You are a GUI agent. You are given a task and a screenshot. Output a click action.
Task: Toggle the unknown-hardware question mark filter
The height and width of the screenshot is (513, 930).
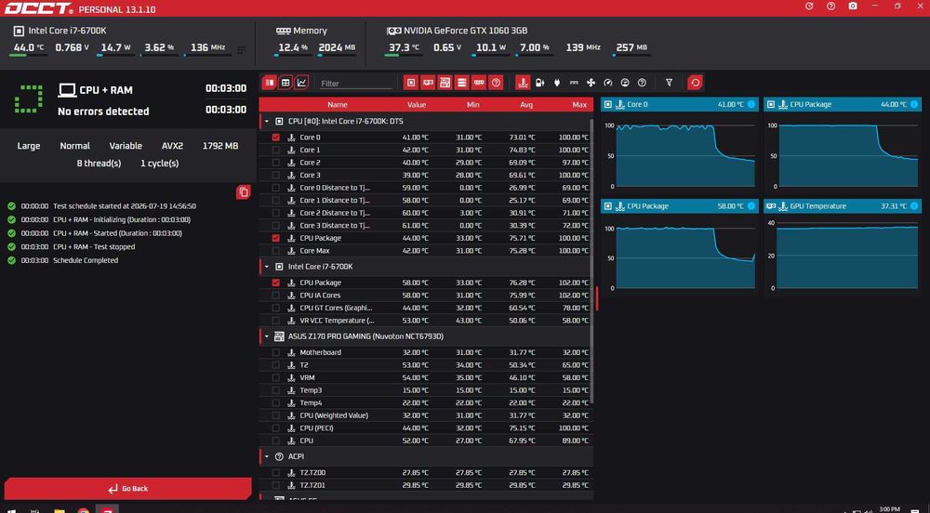[x=496, y=83]
